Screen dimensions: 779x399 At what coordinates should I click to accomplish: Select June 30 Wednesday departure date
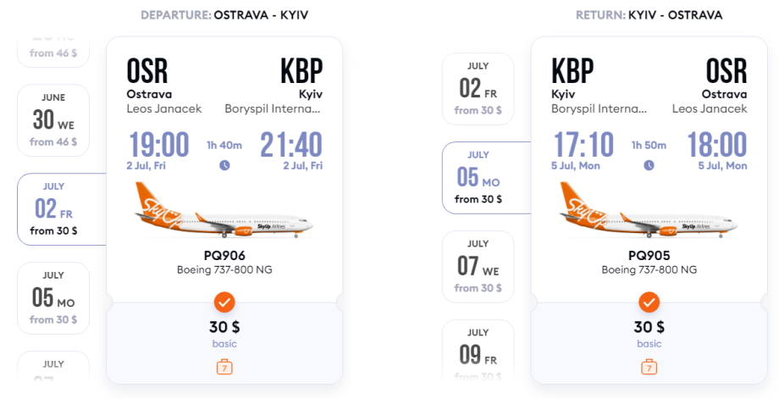pos(53,120)
